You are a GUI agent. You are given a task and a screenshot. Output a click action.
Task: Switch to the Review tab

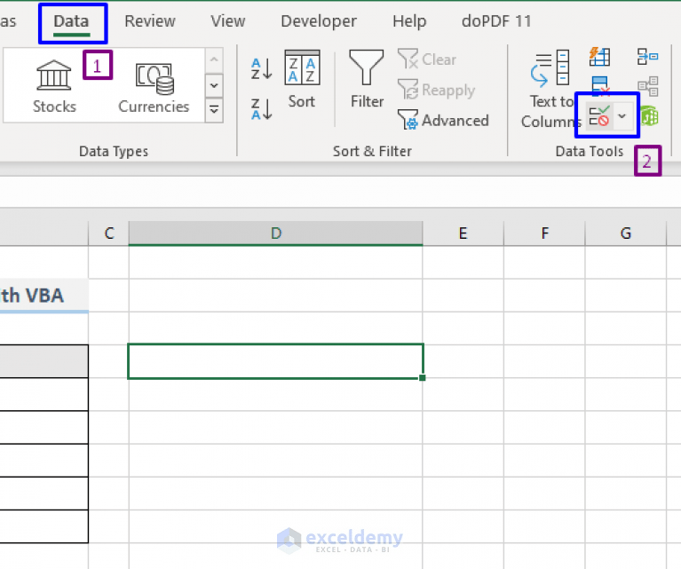[150, 21]
